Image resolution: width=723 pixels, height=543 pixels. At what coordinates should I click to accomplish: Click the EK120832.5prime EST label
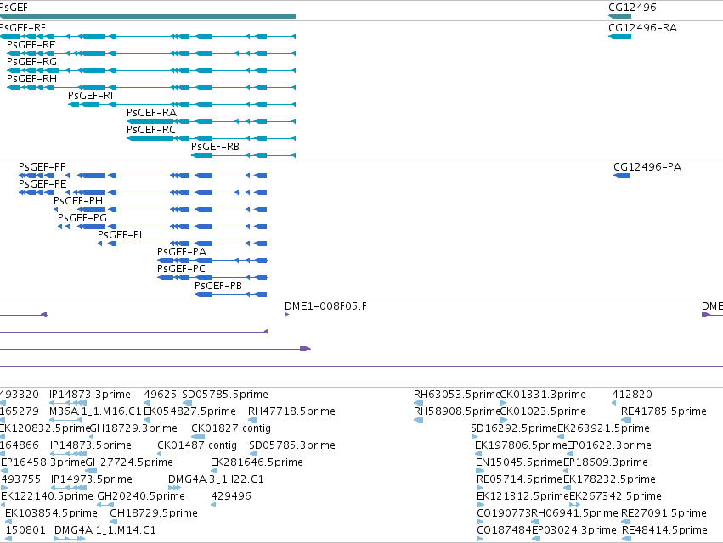coord(45,428)
